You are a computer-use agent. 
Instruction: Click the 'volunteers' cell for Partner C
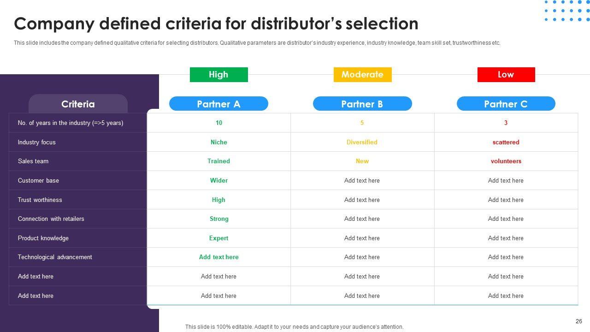pos(506,161)
